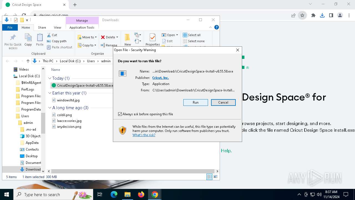Image resolution: width=355 pixels, height=200 pixels.
Task: Select windowsltd.jpg file
Action: 68,100
